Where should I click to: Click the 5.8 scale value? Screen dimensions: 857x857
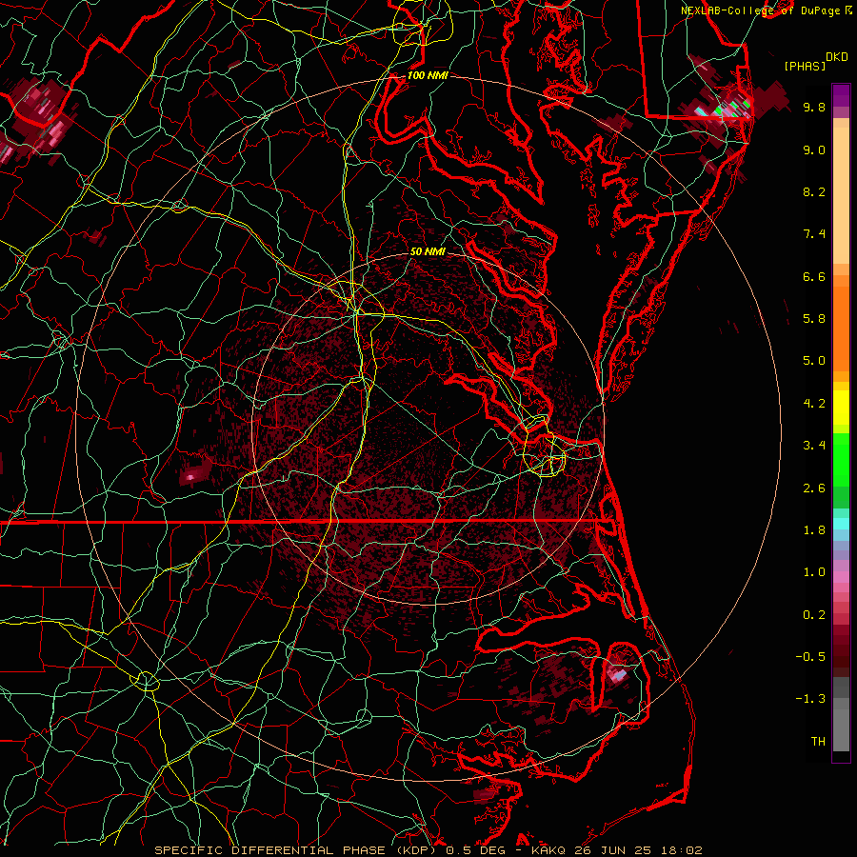[814, 319]
